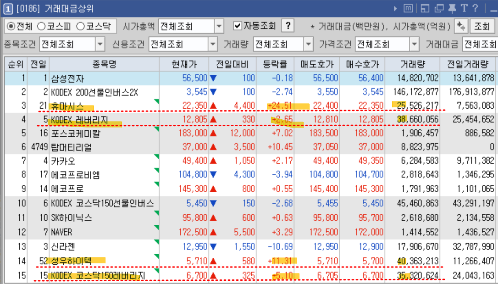Click green corner marker on 포스코케미칼 row

(156, 129)
